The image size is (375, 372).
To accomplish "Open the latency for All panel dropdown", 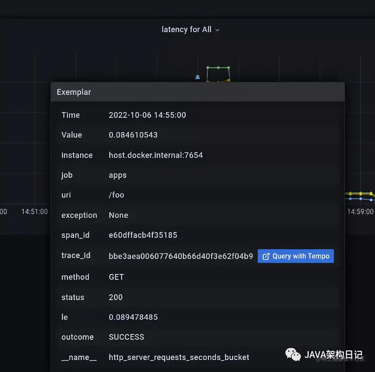I will (218, 30).
